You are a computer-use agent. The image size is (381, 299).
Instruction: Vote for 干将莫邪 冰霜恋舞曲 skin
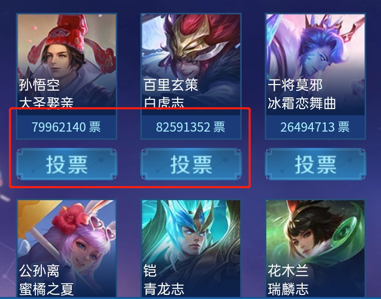point(315,164)
